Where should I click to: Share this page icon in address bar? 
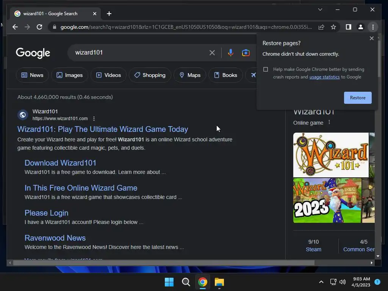pyautogui.click(x=321, y=27)
